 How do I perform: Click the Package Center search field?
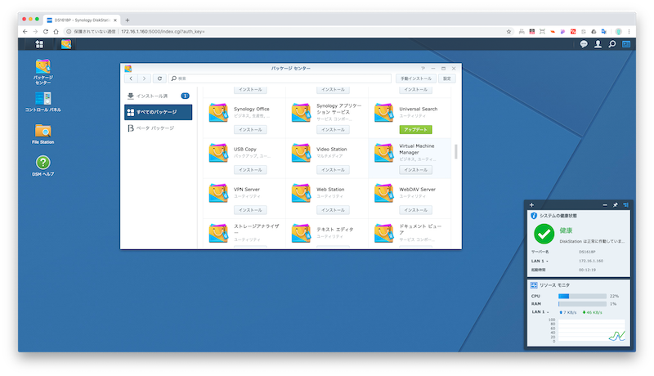tap(280, 78)
